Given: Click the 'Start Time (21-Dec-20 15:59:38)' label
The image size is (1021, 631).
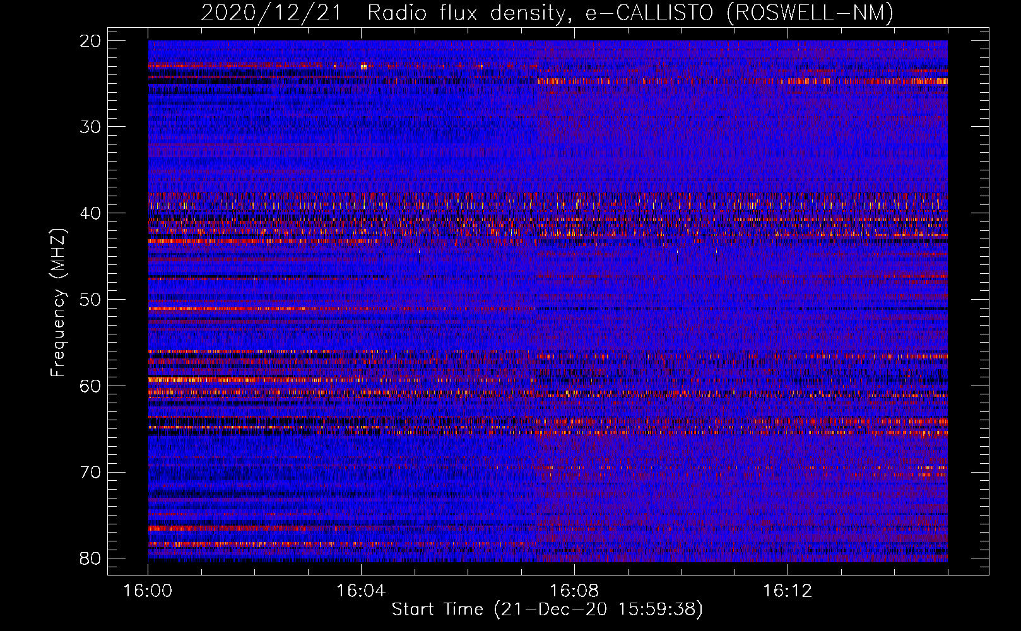Looking at the screenshot, I should [547, 609].
